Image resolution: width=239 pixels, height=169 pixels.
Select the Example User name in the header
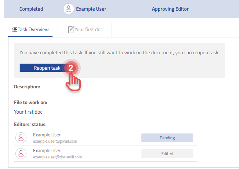(x=91, y=9)
